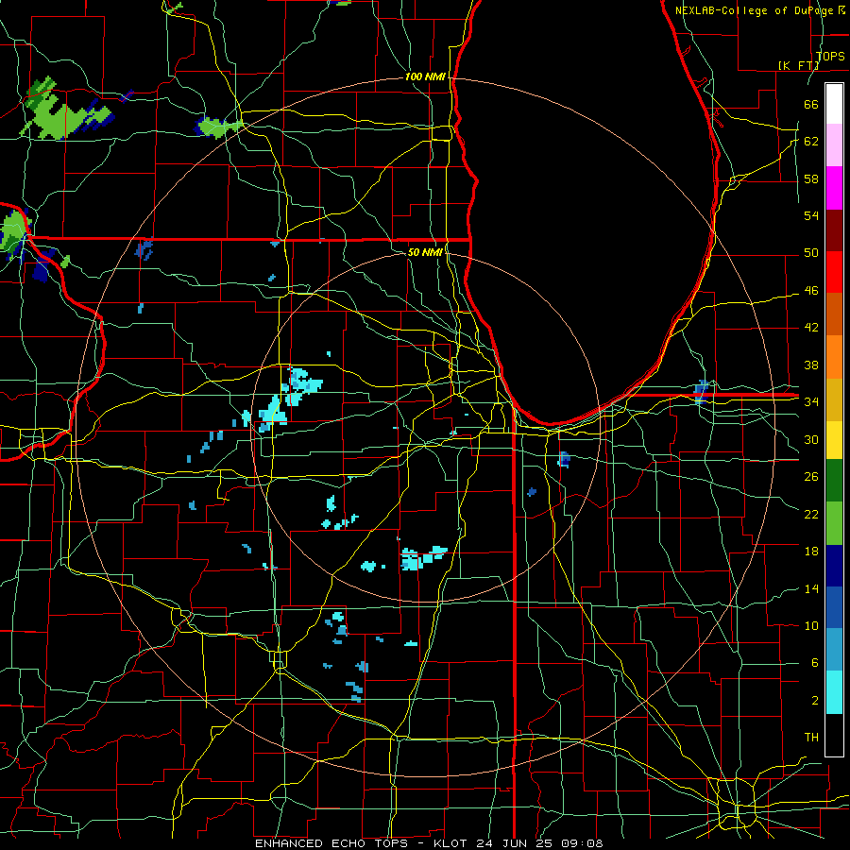Click the legend value 66
850x850 pixels.
pos(811,104)
